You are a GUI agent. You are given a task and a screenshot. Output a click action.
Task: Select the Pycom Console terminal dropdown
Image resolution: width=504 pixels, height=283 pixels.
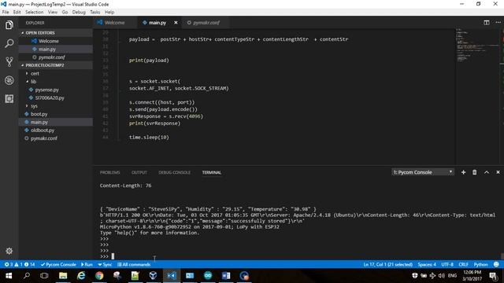[x=423, y=172]
